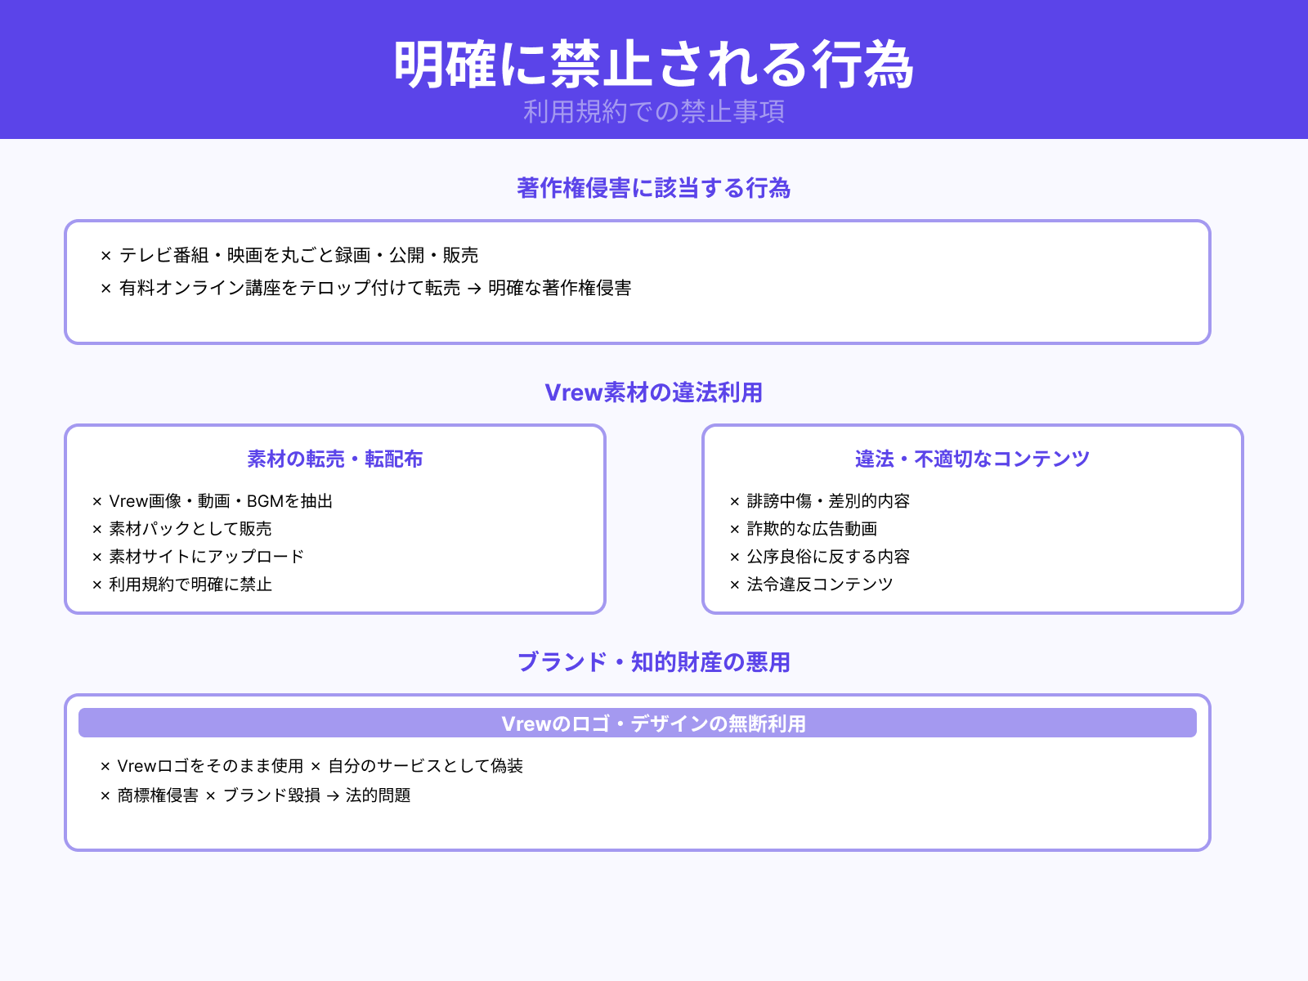This screenshot has width=1308, height=981.
Task: Click the × icon beside 詐欺的な広告動画
Action: coord(733,529)
